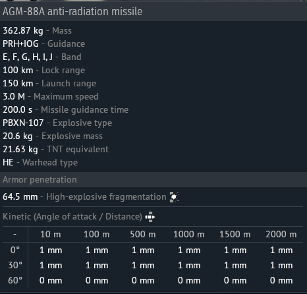Select the 362.87 kg Mass row
Screen dimensions: 307x294
(x=37, y=31)
